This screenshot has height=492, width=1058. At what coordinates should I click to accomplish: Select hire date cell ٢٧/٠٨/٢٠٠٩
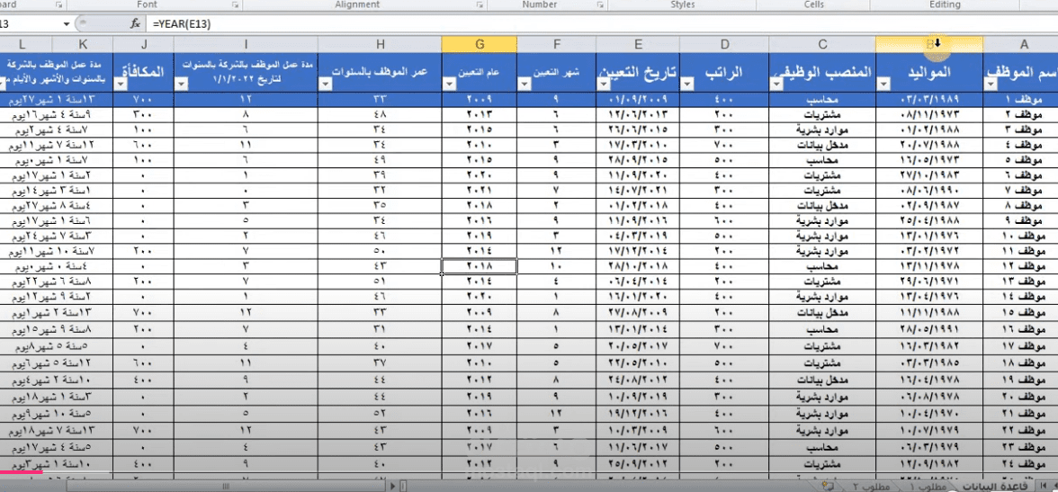point(638,312)
